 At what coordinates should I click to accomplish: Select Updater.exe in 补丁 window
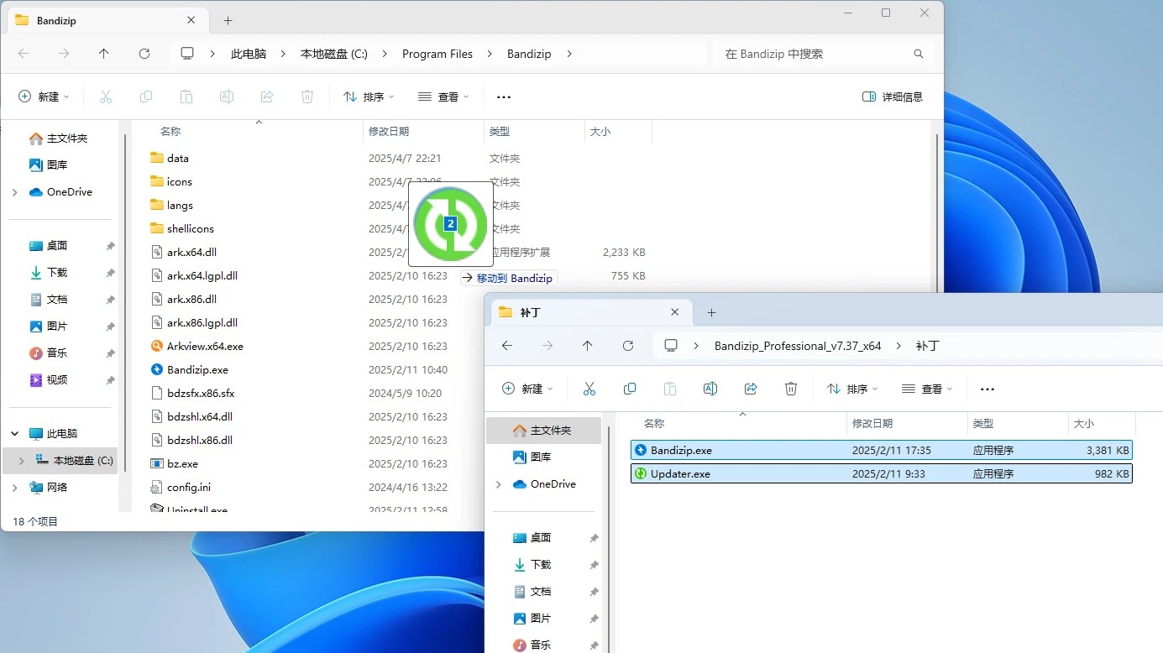[882, 474]
